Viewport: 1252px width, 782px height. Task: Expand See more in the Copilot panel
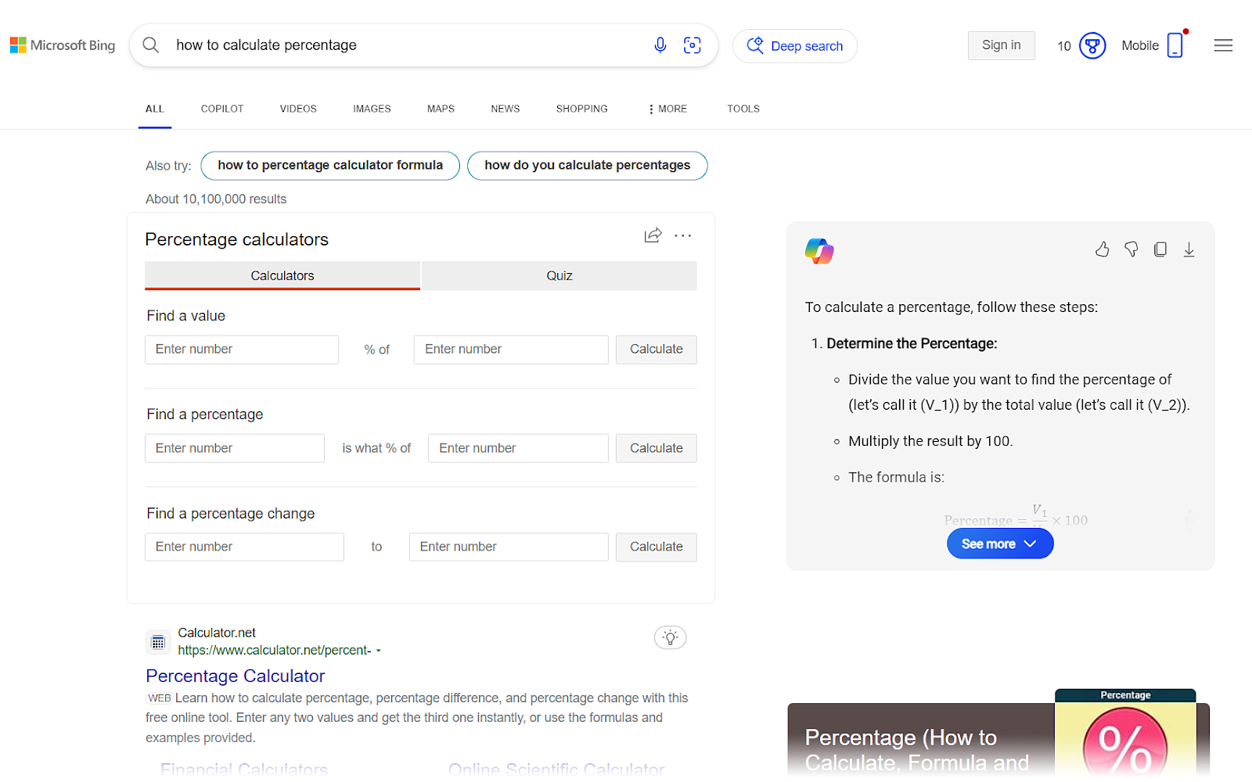[x=999, y=543]
